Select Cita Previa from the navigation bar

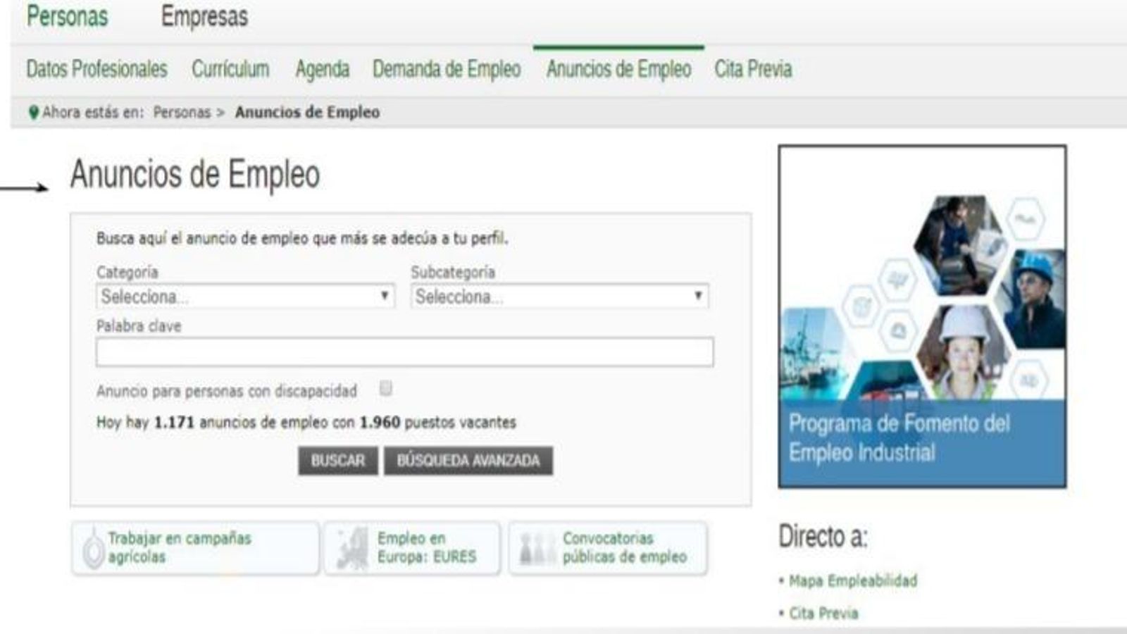coord(752,69)
